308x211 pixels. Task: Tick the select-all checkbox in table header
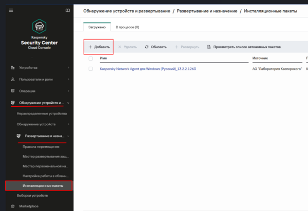click(x=90, y=59)
